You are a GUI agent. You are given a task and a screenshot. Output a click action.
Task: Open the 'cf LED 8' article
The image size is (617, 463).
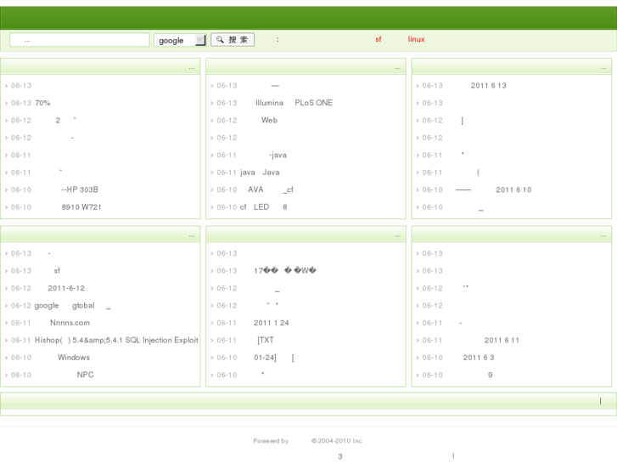click(263, 207)
